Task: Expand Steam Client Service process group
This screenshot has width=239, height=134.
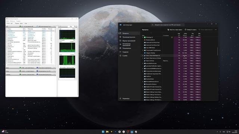Action: pyautogui.click(x=143, y=58)
